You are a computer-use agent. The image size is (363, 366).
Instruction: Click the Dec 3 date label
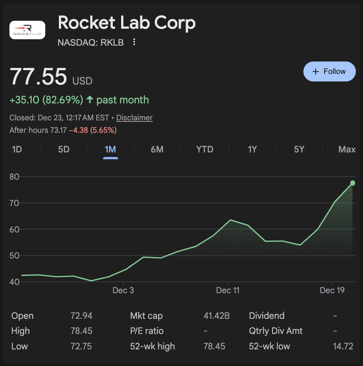pos(123,290)
